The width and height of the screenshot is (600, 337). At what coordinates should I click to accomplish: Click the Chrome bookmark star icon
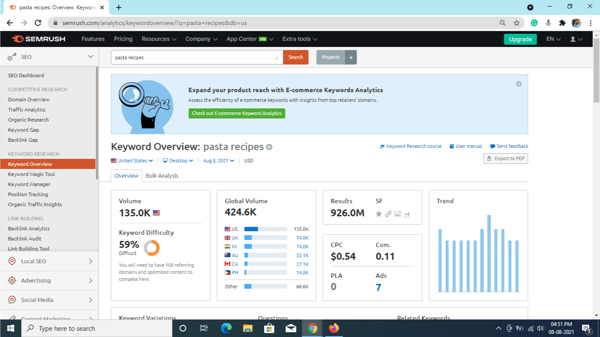(x=517, y=23)
